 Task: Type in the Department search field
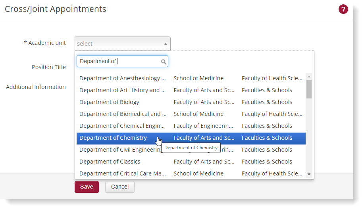(x=119, y=61)
